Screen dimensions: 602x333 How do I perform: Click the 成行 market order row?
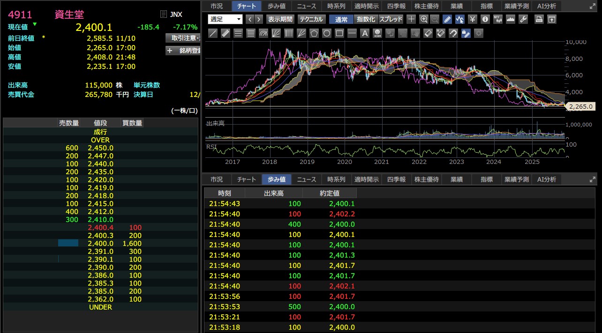coord(100,132)
